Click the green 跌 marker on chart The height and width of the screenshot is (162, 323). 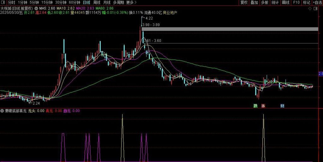(255, 106)
